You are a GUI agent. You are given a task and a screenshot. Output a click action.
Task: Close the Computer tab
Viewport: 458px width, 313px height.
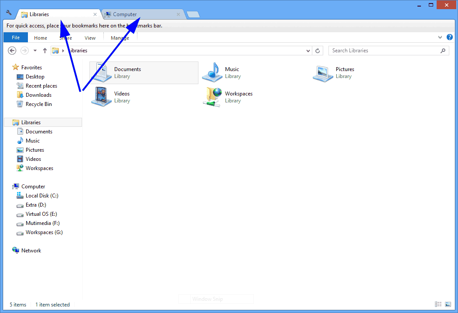point(178,14)
